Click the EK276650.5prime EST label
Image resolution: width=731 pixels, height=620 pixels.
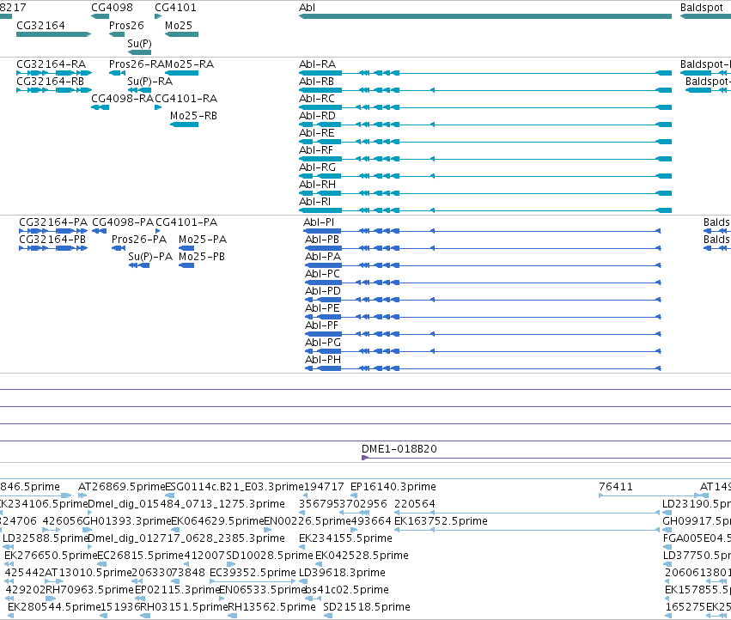click(51, 556)
